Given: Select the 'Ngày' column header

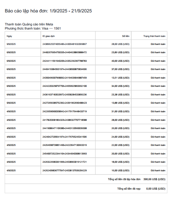Looking at the screenshot, I should [9, 36].
